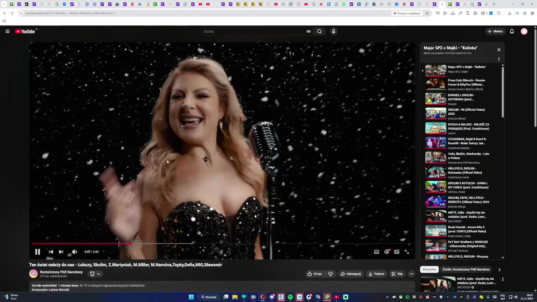Go to YouTube home via the logo
Viewport: 537px width, 302px height.
tap(25, 31)
